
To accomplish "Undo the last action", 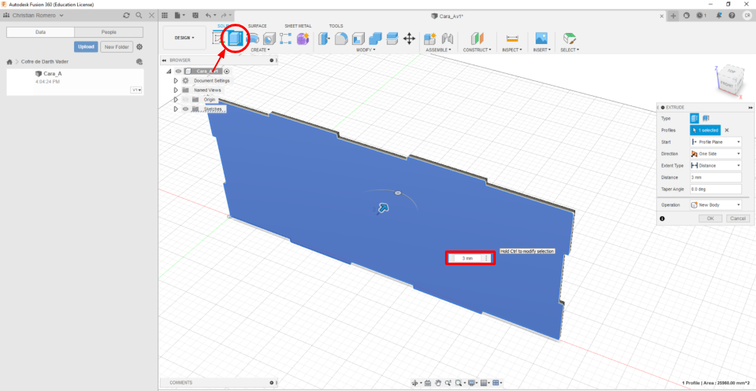I will coord(209,15).
